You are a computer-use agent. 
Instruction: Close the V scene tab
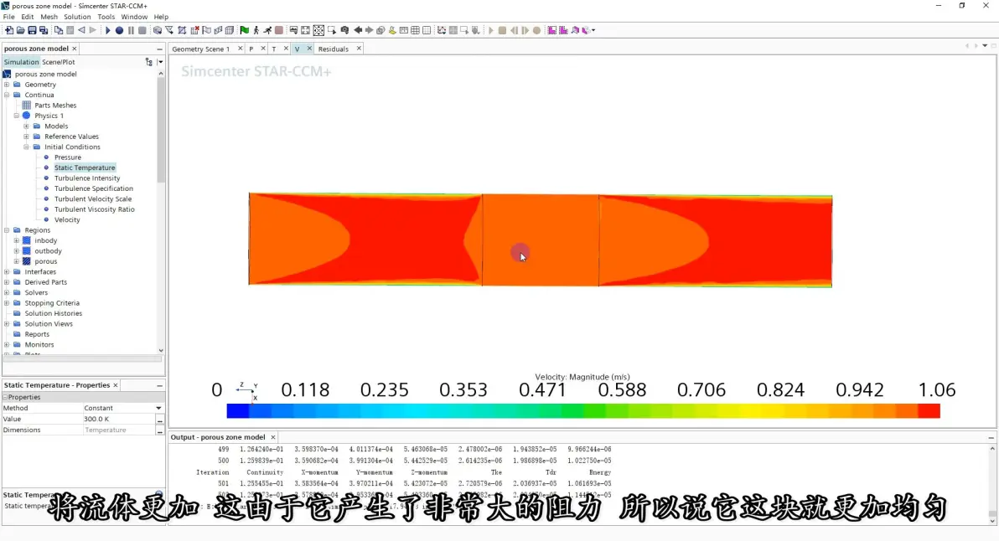coord(309,49)
